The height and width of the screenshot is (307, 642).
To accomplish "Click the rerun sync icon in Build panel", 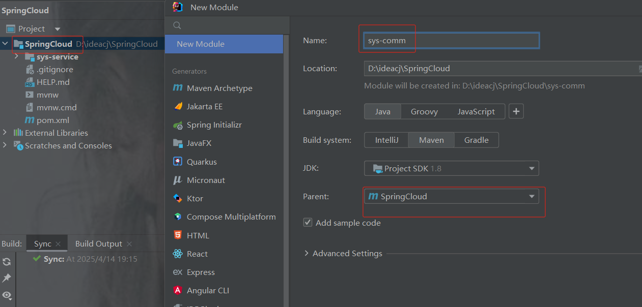I will point(7,262).
